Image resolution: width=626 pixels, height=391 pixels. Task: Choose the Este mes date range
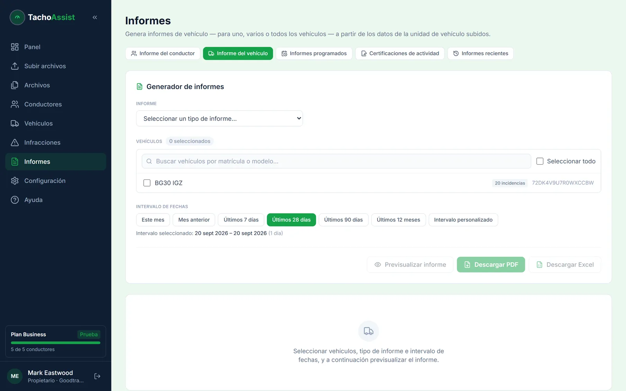[x=153, y=220]
